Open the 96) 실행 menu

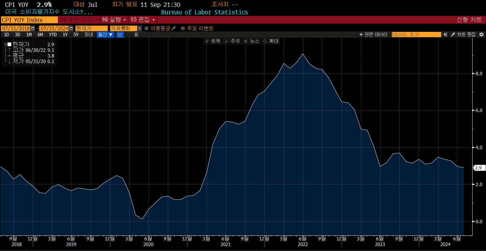pos(114,20)
